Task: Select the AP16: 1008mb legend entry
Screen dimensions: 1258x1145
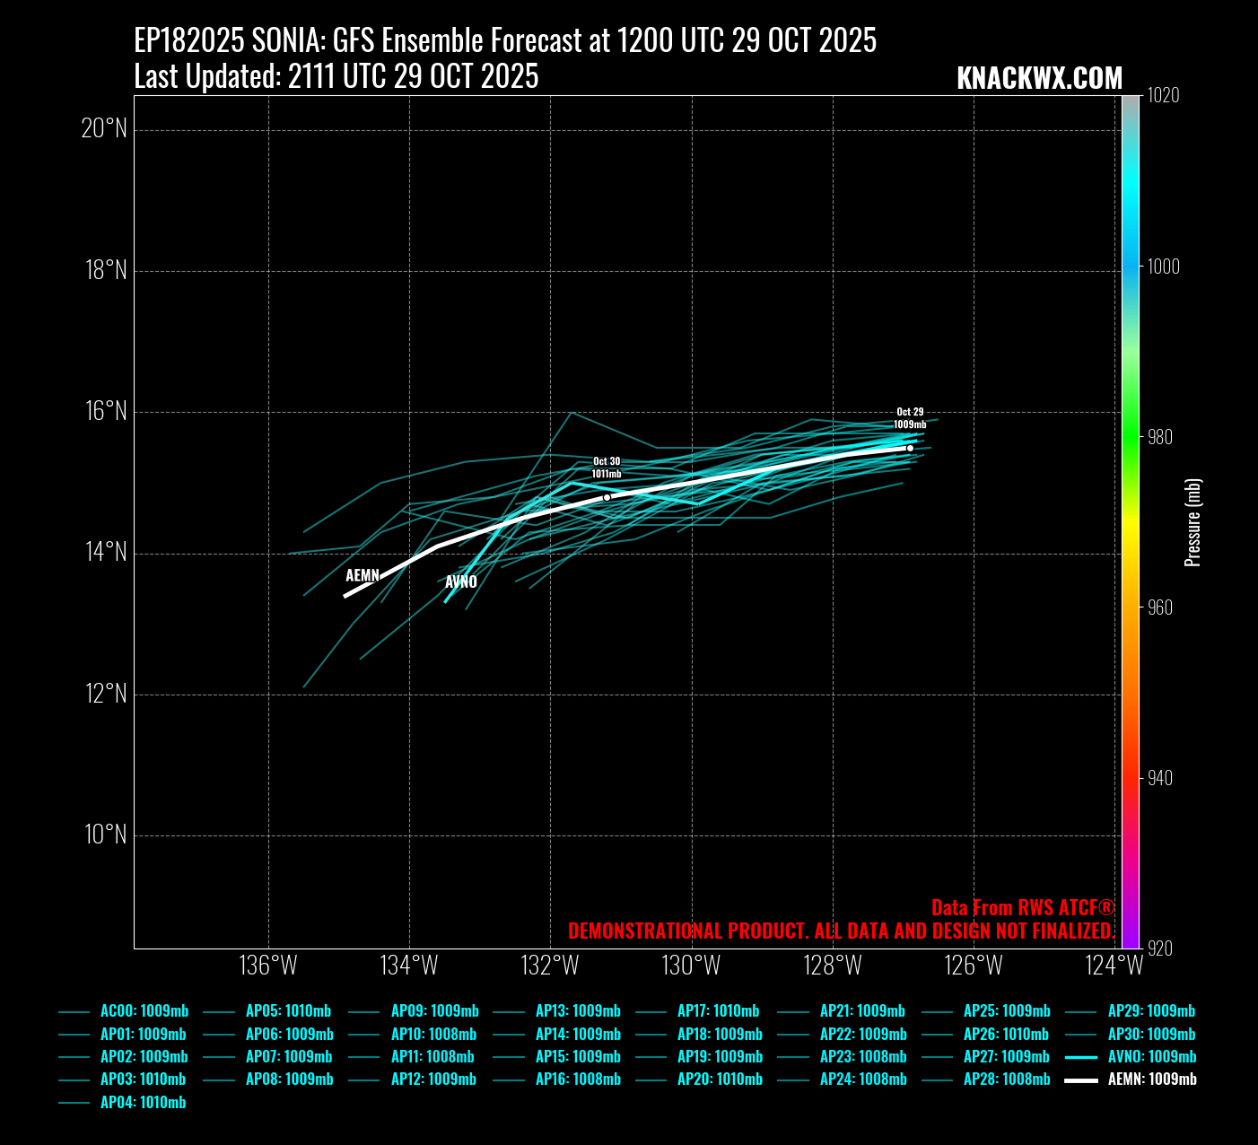Action: 578,1079
